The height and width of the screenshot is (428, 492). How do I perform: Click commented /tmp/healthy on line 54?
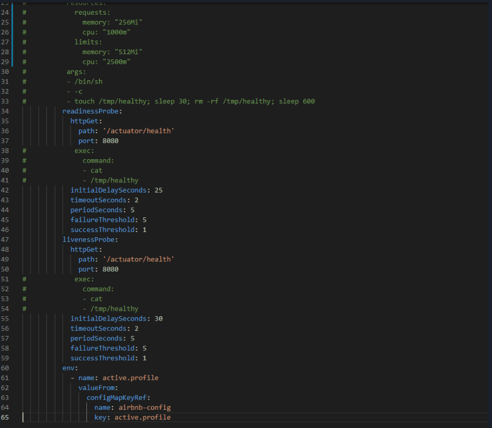tap(114, 308)
